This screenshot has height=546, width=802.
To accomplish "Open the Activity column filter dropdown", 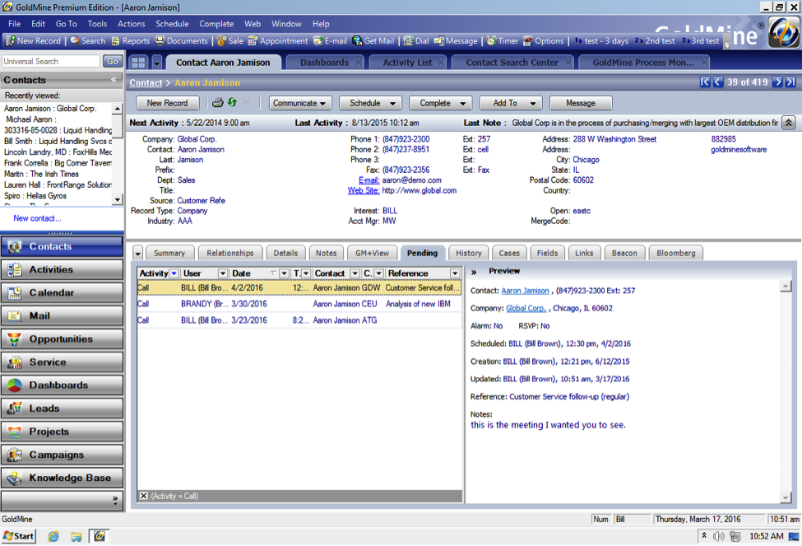I will (x=174, y=273).
